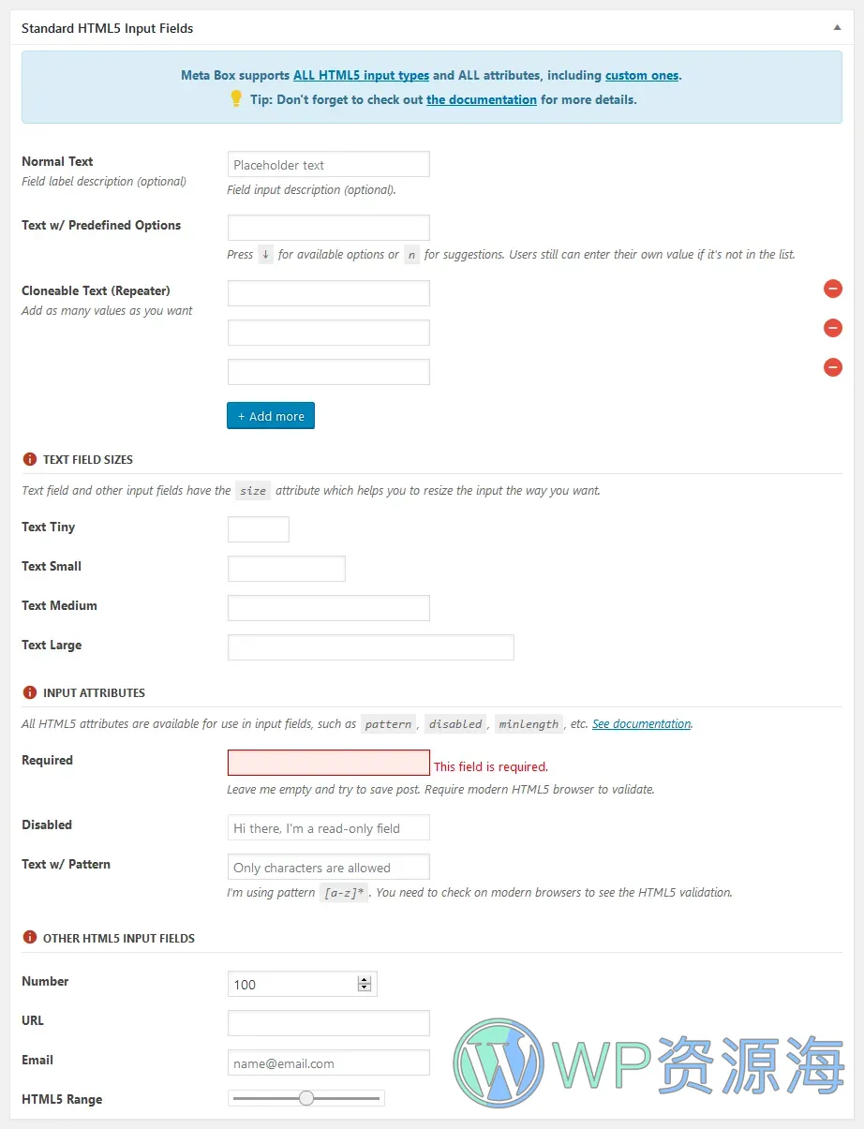Click the Input Attributes info icon

click(29, 692)
